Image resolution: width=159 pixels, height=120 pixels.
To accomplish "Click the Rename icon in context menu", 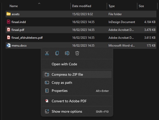I will [67, 53].
